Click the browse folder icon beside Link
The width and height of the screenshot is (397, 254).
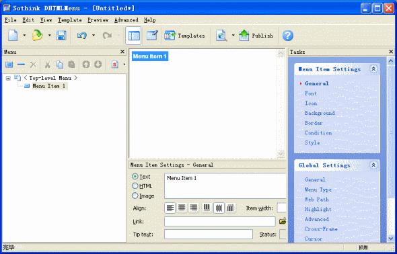coord(283,221)
